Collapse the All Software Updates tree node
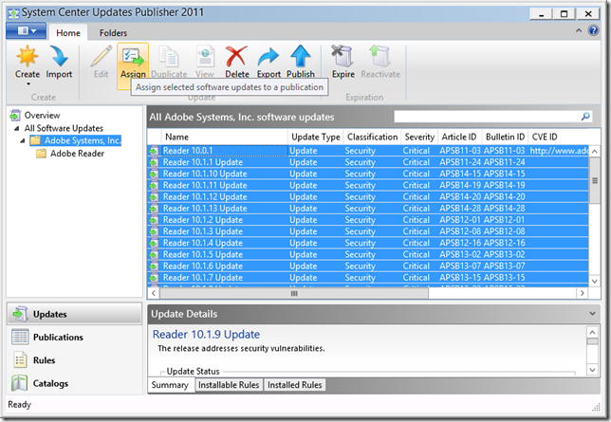The image size is (611, 422). 16,128
